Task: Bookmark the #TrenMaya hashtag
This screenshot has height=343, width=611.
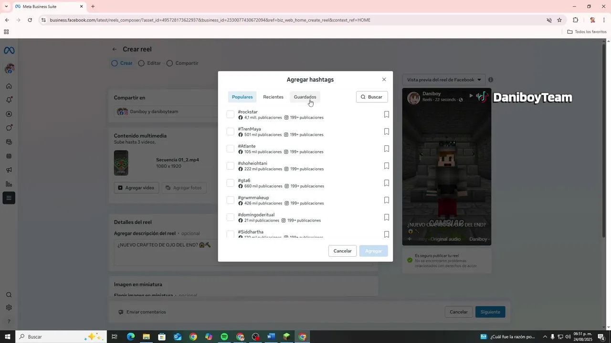Action: [387, 131]
